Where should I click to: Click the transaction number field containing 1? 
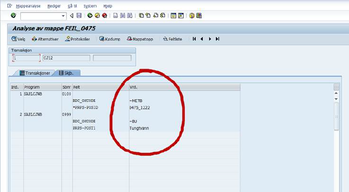(x=27, y=58)
